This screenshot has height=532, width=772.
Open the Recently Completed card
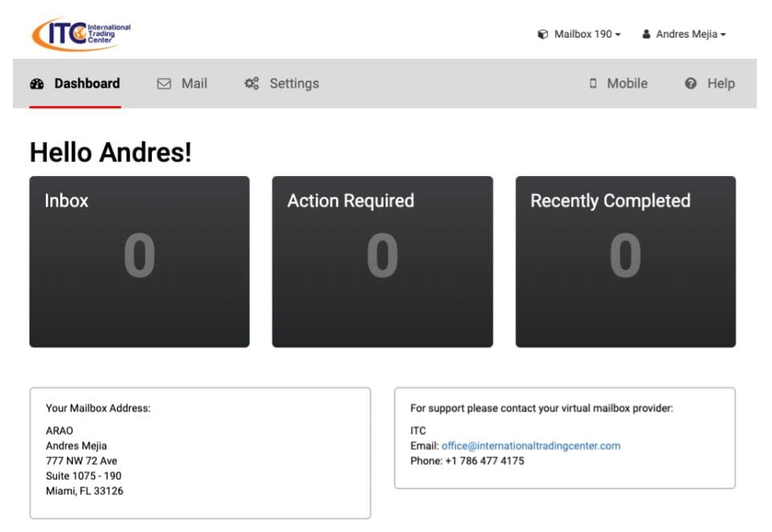pyautogui.click(x=626, y=261)
